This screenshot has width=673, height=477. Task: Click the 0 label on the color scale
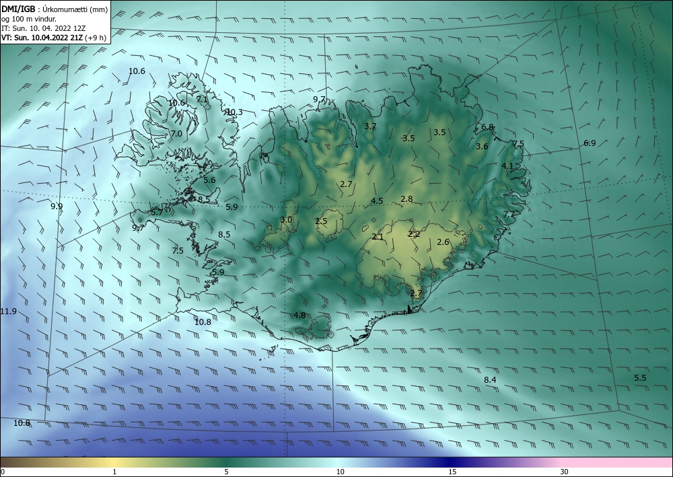click(3, 472)
